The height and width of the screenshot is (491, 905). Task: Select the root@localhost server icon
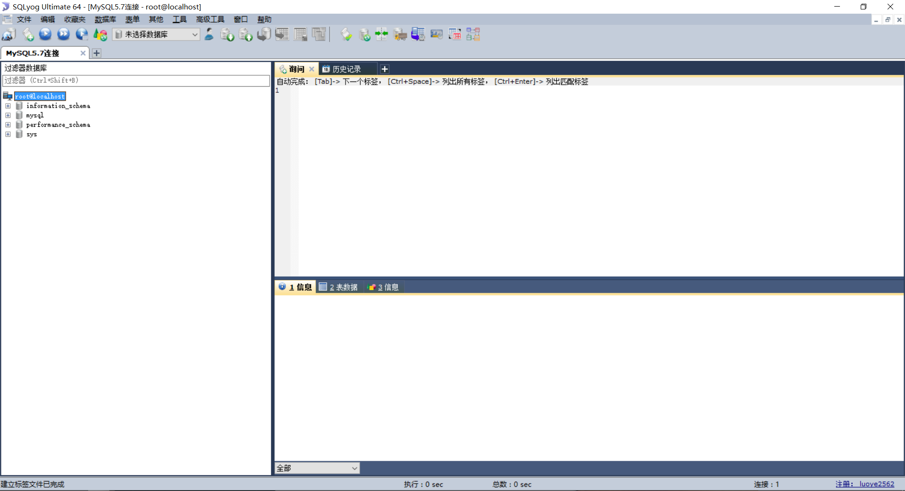pos(8,96)
